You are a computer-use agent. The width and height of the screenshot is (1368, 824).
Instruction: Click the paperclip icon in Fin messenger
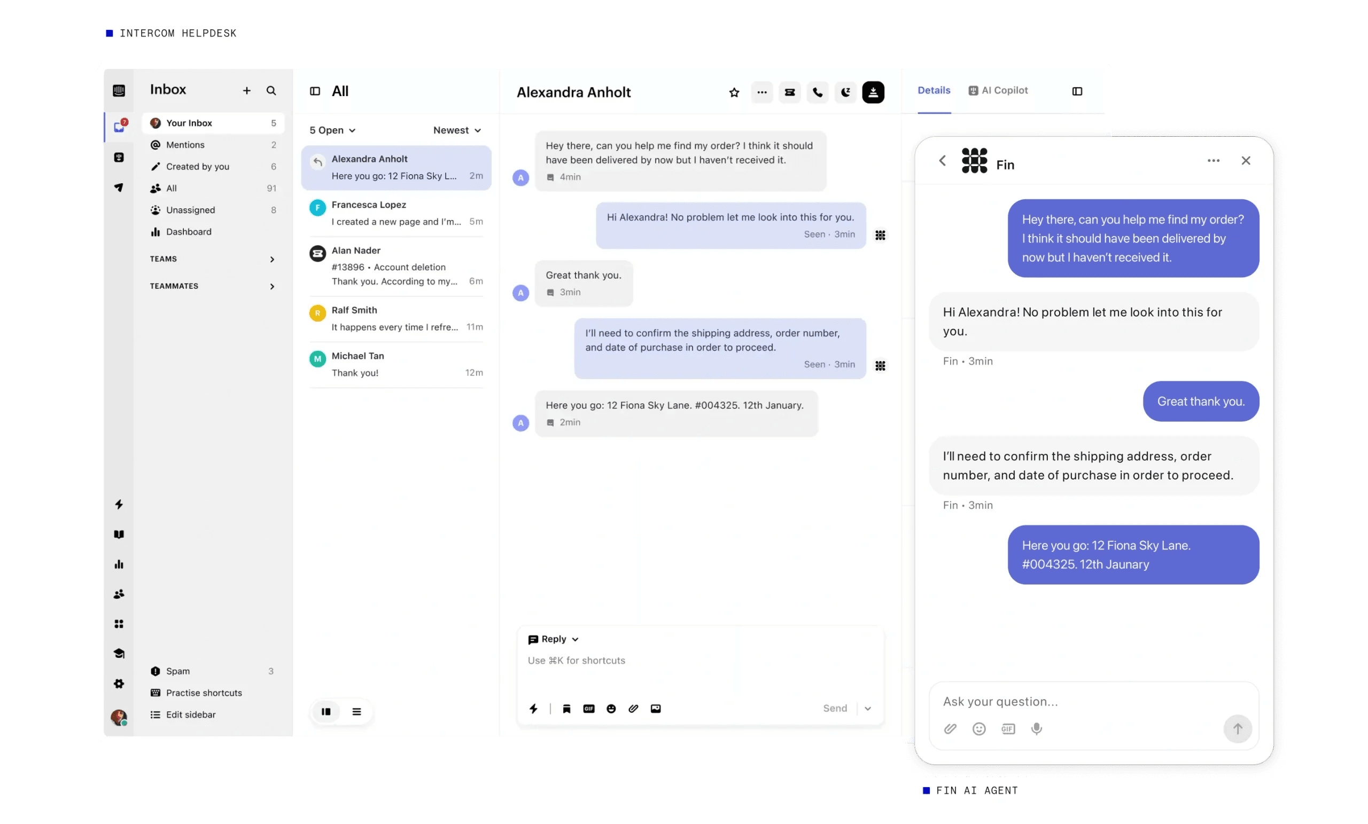pos(950,728)
